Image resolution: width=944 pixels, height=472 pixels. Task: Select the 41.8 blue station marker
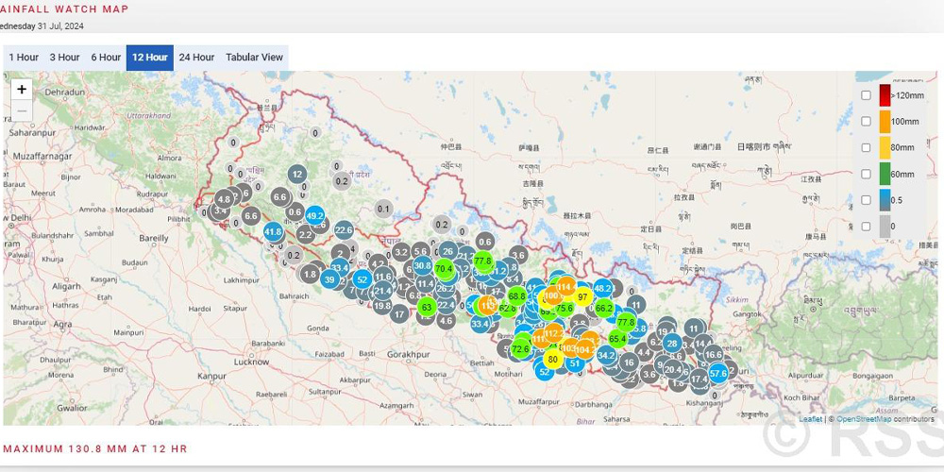coord(273,231)
